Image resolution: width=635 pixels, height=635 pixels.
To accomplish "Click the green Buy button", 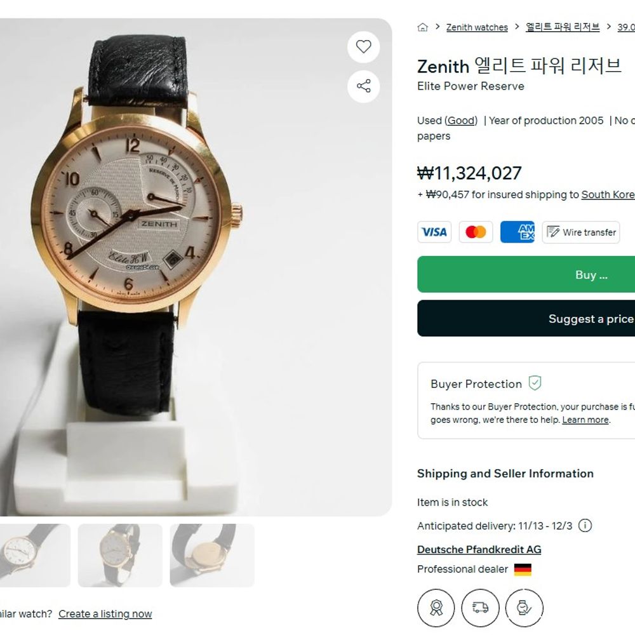I will (526, 274).
